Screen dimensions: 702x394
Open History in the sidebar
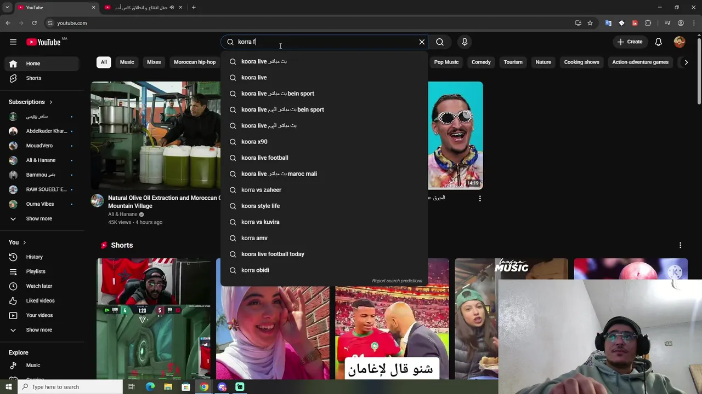point(43,257)
